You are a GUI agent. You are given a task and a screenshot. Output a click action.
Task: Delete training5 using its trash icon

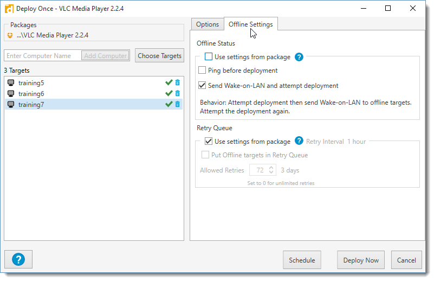[177, 83]
